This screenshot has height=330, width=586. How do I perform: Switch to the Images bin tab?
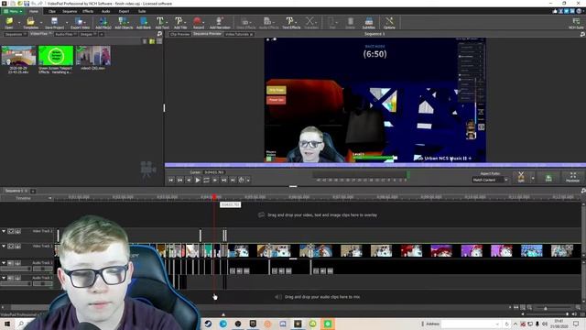pyautogui.click(x=87, y=34)
